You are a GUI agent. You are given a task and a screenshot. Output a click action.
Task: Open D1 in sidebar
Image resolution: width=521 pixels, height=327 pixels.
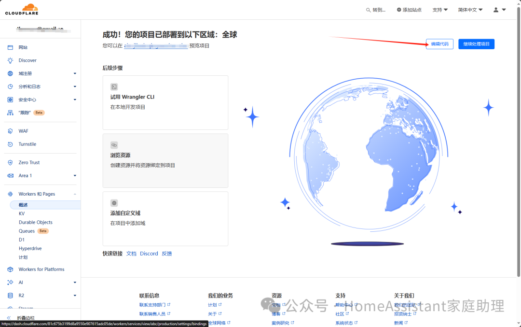coord(22,240)
